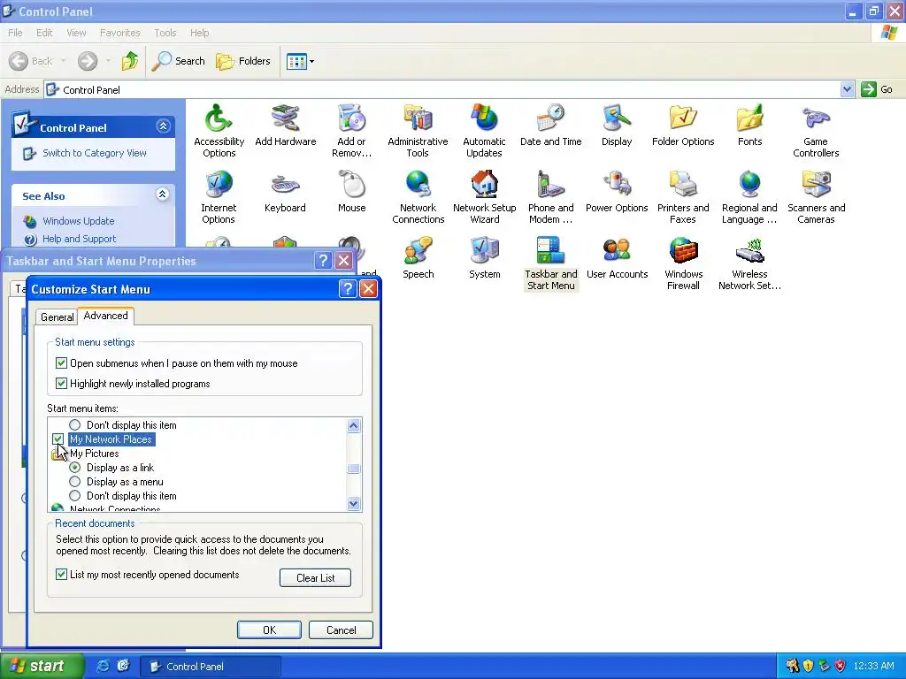The width and height of the screenshot is (906, 679).
Task: Open the Display applet icon
Action: 617,125
